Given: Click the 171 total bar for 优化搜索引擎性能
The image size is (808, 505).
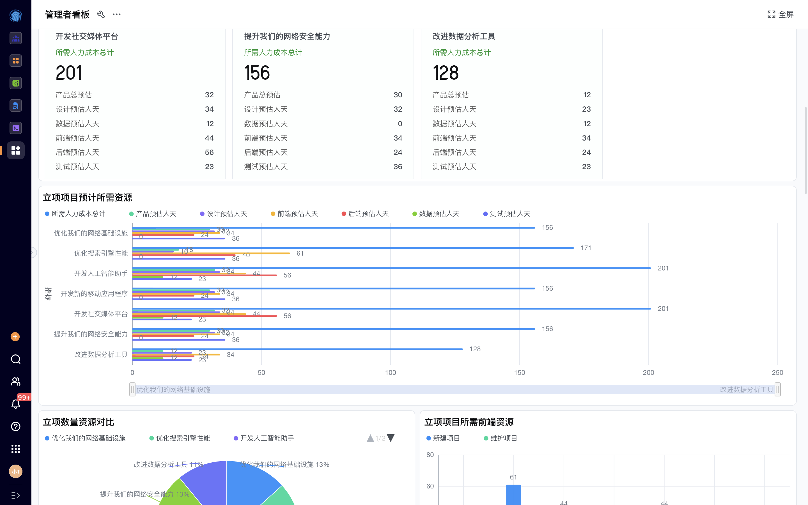Looking at the screenshot, I should 353,248.
